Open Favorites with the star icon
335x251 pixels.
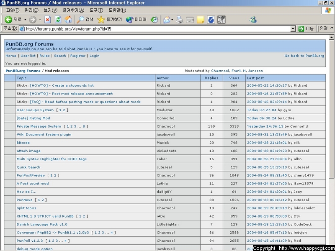tap(109, 20)
